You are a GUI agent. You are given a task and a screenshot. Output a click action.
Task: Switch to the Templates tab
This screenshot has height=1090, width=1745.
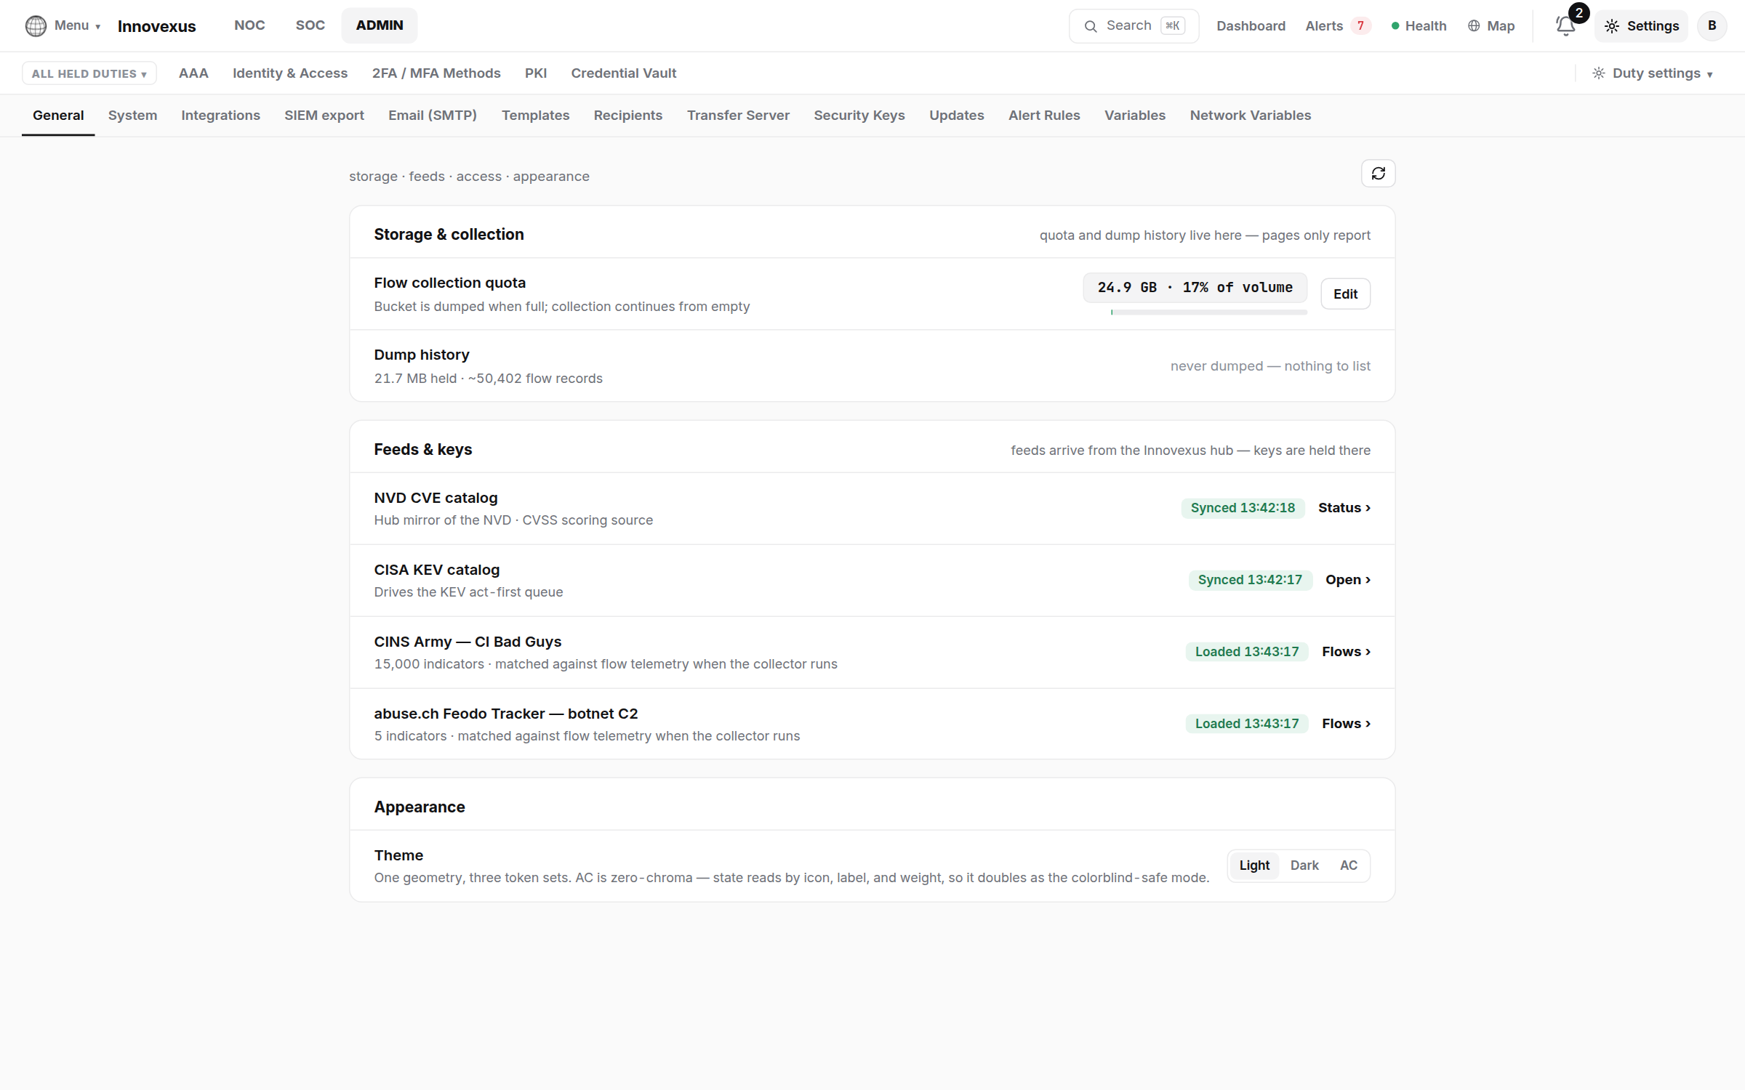pyautogui.click(x=535, y=116)
